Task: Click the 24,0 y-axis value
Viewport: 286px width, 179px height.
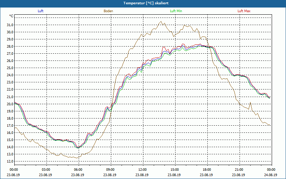Action: 10,75
